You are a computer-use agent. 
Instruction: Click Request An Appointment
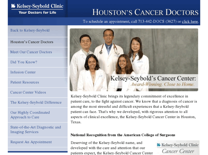[31, 142]
